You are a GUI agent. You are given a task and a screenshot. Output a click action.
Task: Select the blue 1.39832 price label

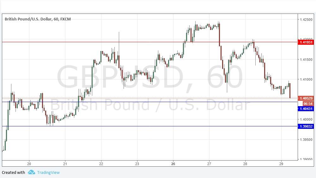click(x=306, y=126)
